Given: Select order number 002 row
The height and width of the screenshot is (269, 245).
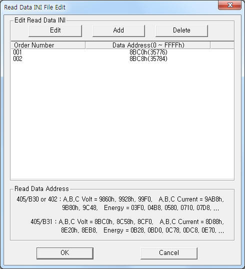Looking at the screenshot, I should coord(122,58).
